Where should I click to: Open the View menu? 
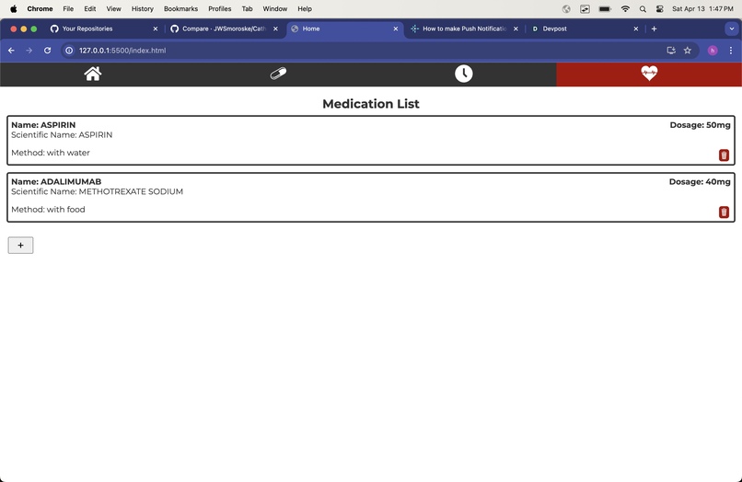coord(113,8)
